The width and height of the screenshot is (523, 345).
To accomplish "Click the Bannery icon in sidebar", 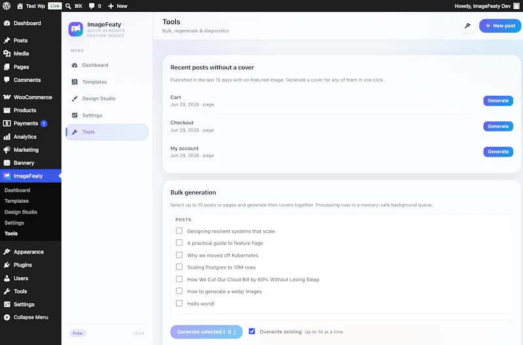I will coord(7,162).
